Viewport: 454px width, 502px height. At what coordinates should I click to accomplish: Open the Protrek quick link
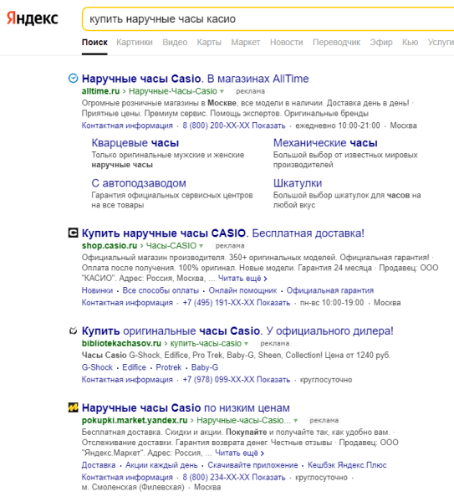[x=169, y=367]
